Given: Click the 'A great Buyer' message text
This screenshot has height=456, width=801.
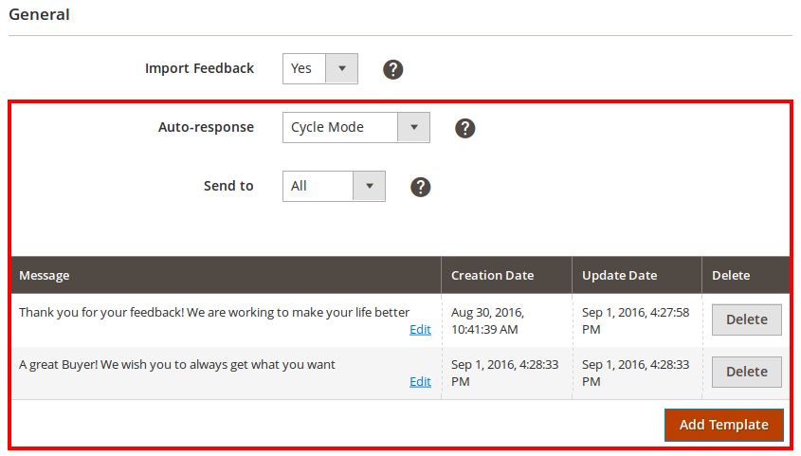Looking at the screenshot, I should 177,365.
